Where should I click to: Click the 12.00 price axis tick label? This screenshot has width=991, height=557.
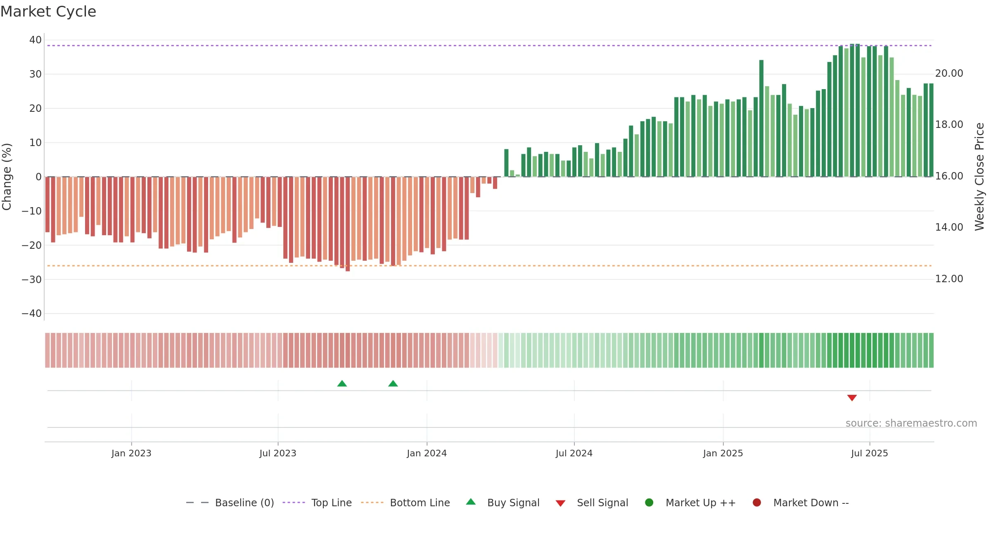pos(949,279)
